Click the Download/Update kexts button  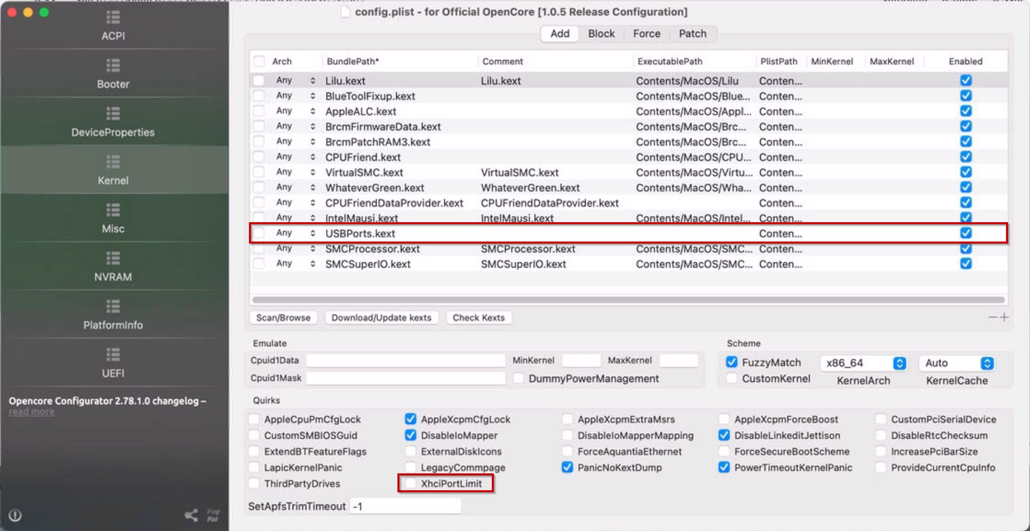point(381,317)
